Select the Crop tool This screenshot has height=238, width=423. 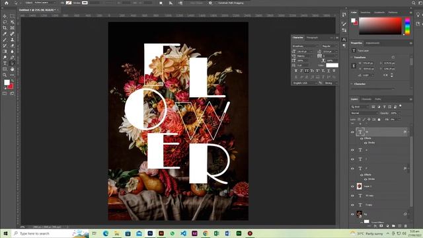point(5,28)
